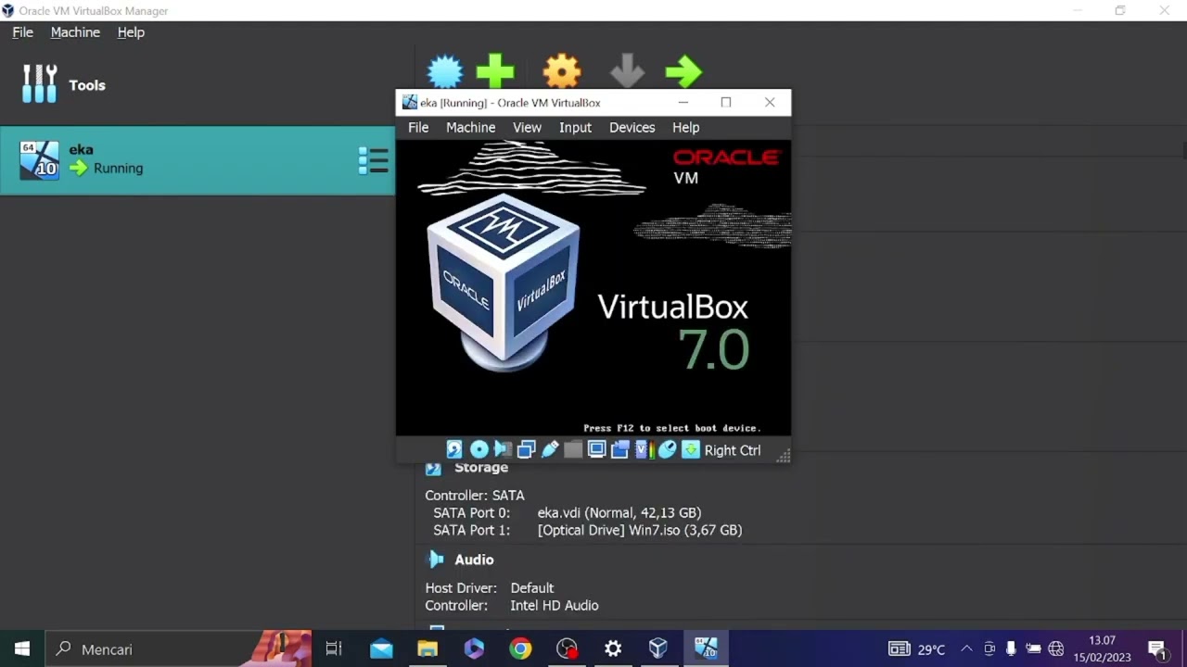
Task: Click the network globe tray icon
Action: click(x=1056, y=649)
